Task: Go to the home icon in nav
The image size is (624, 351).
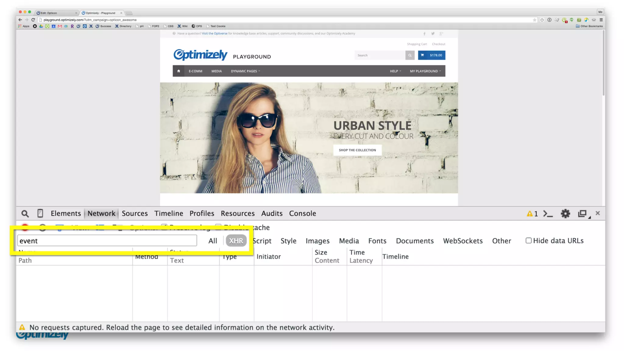Action: coord(179,71)
